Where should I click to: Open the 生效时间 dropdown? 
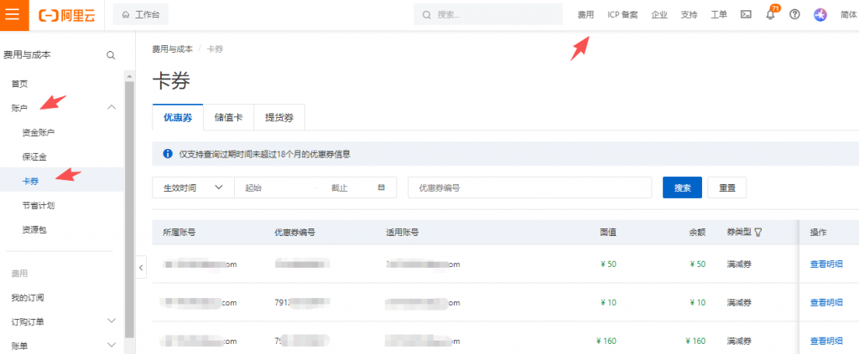[192, 187]
